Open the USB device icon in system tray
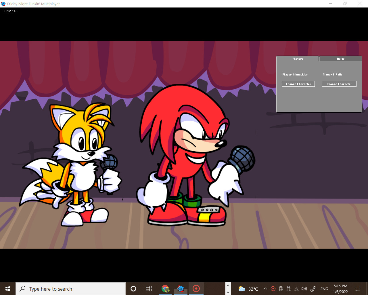Image resolution: width=368 pixels, height=295 pixels. pyautogui.click(x=288, y=289)
